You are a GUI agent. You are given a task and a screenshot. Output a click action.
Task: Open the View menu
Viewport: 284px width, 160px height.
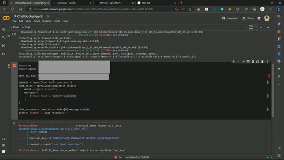coord(28,21)
